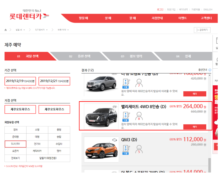Click step 02 옵션 선택 tab

click(x=80, y=56)
